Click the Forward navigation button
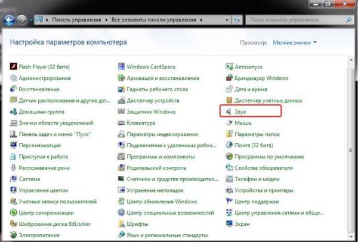 [22, 20]
